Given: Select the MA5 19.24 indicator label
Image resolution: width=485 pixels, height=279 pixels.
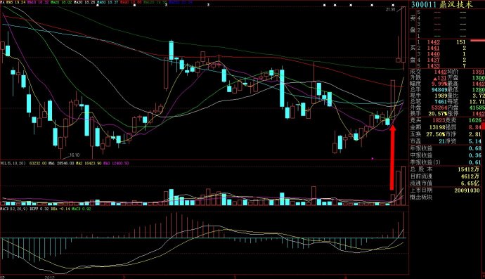Looking at the screenshot, I should [x=16, y=2].
